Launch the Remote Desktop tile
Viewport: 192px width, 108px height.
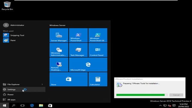click(59, 65)
